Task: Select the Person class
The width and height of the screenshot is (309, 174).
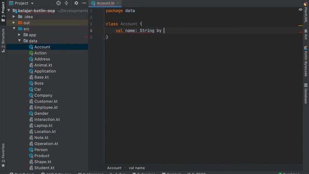Action: pos(41,150)
